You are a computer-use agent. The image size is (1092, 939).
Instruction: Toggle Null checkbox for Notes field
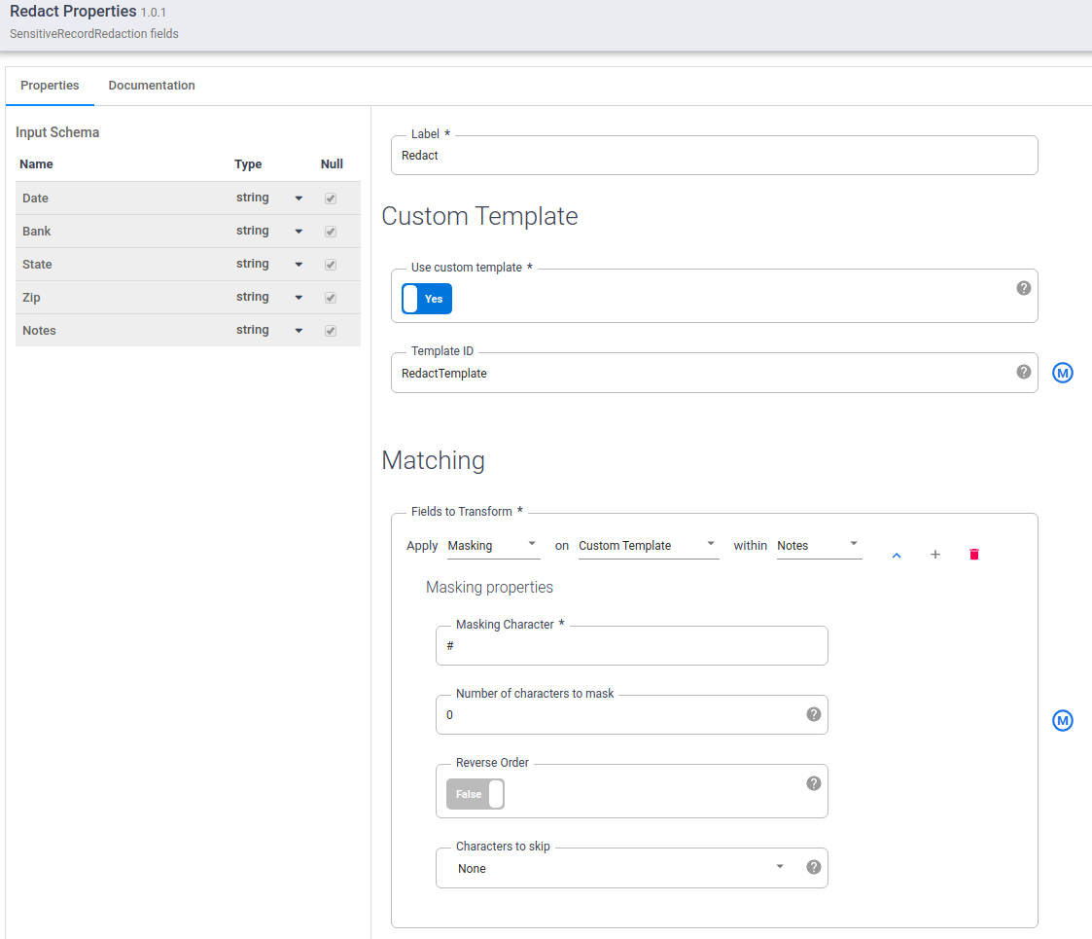[331, 331]
